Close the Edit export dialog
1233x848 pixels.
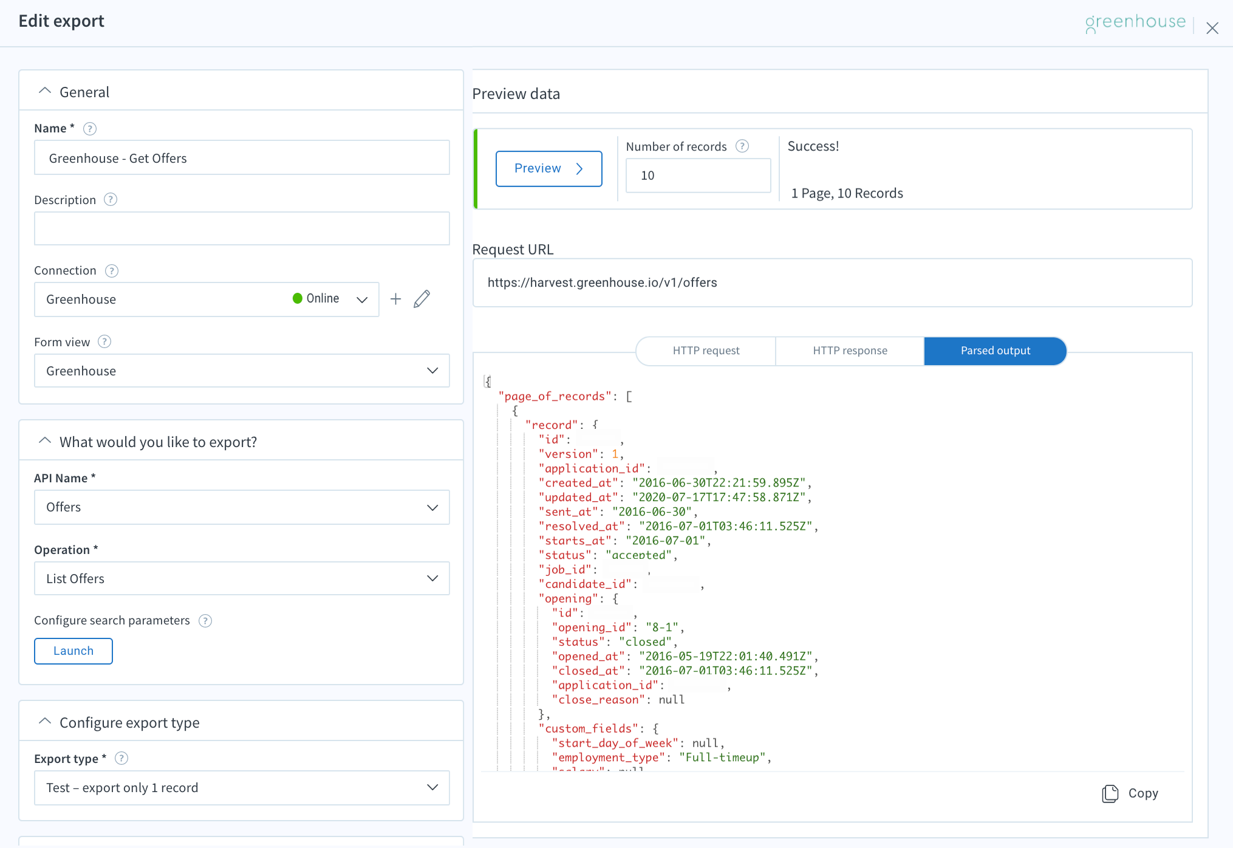click(1212, 28)
